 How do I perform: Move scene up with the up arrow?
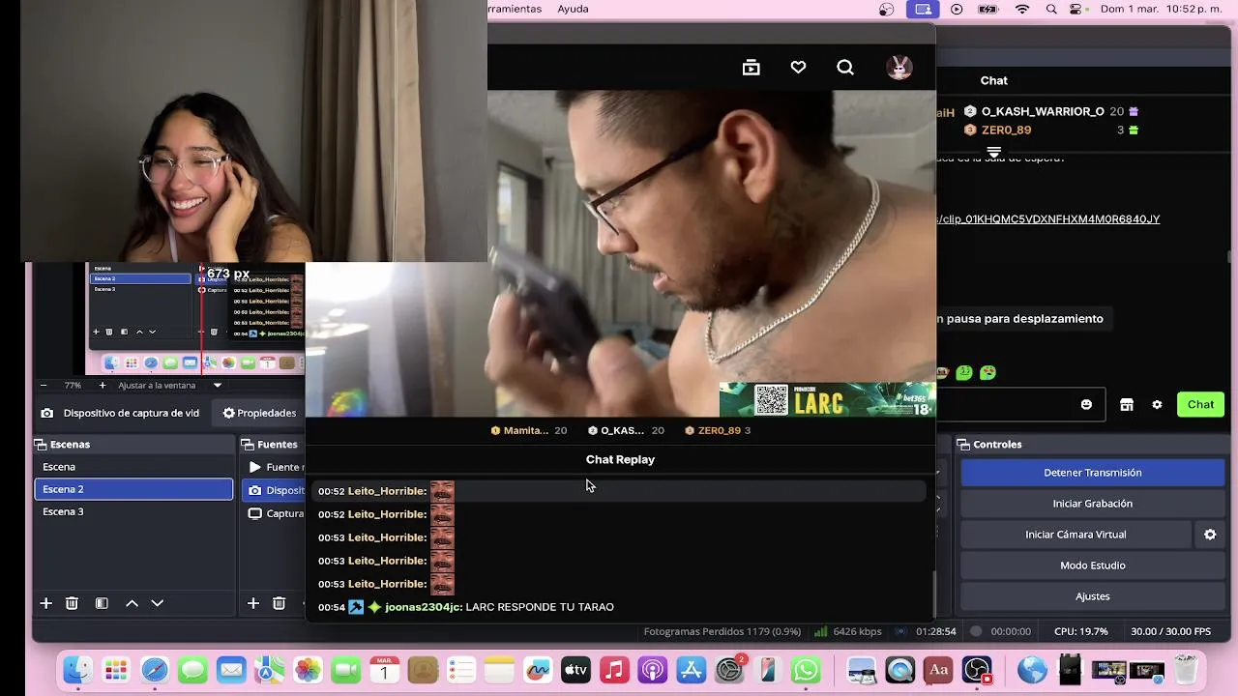[132, 603]
